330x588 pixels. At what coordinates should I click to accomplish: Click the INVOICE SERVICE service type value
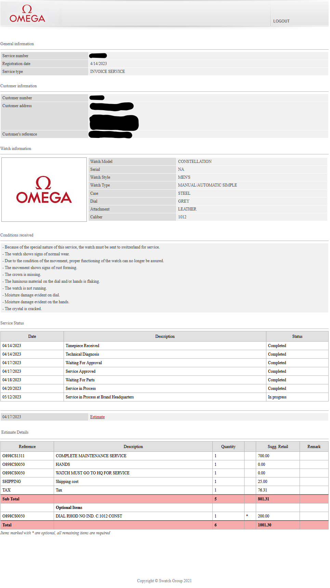coord(107,72)
